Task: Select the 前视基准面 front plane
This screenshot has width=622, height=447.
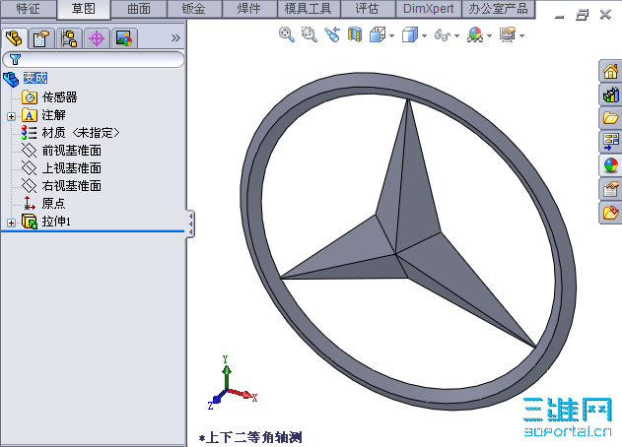Action: point(71,151)
